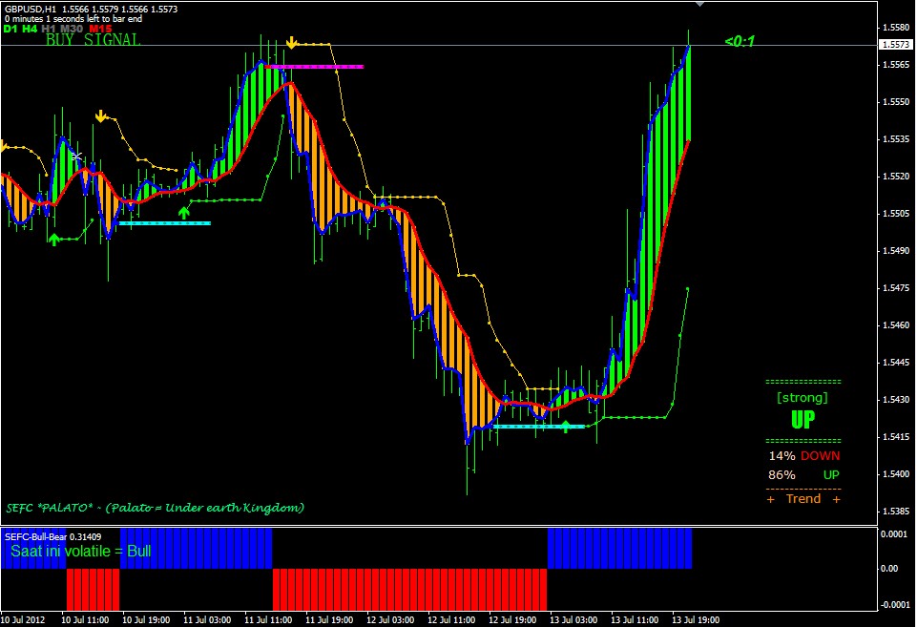Click the current price tag 1.5573
This screenshot has width=917, height=627.
(896, 45)
